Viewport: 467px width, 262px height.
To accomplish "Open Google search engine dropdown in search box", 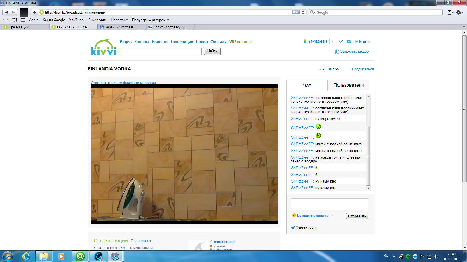I will point(313,12).
